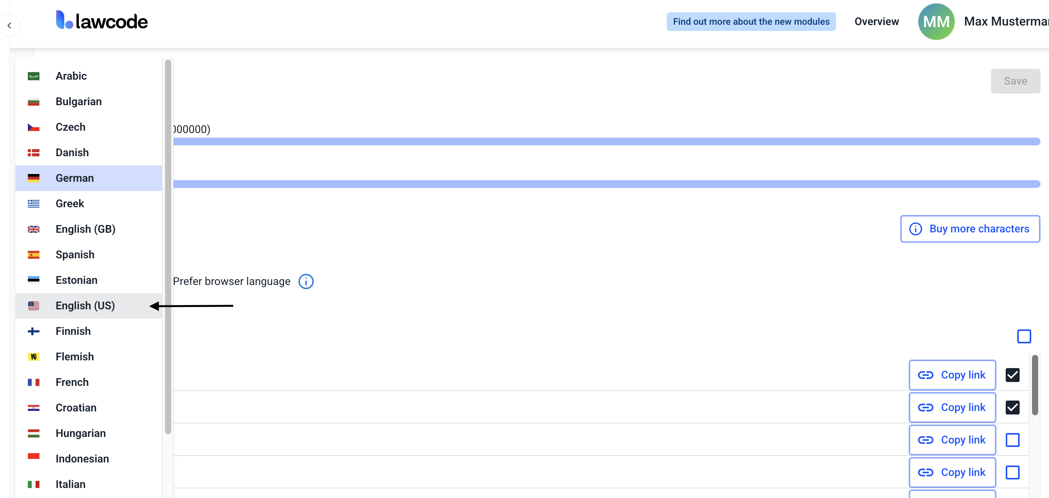Select English (US) from the language dropdown
The image size is (1049, 498).
[85, 306]
